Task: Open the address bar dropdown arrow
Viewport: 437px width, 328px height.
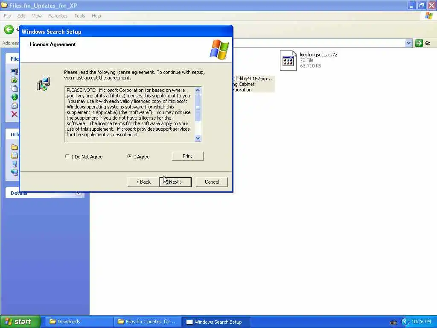Action: [408, 43]
